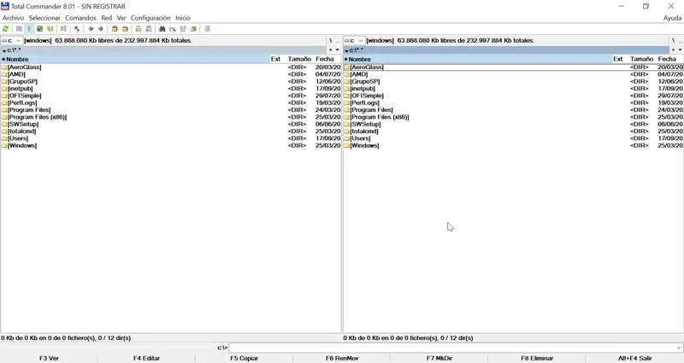This screenshot has height=363, width=684.
Task: Show the directory tree view icon
Action: tap(50, 29)
